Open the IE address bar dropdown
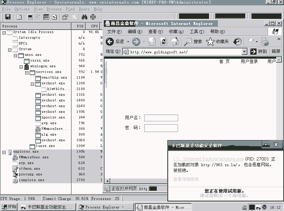Screen dimensions: 284x211 [x=244, y=52]
